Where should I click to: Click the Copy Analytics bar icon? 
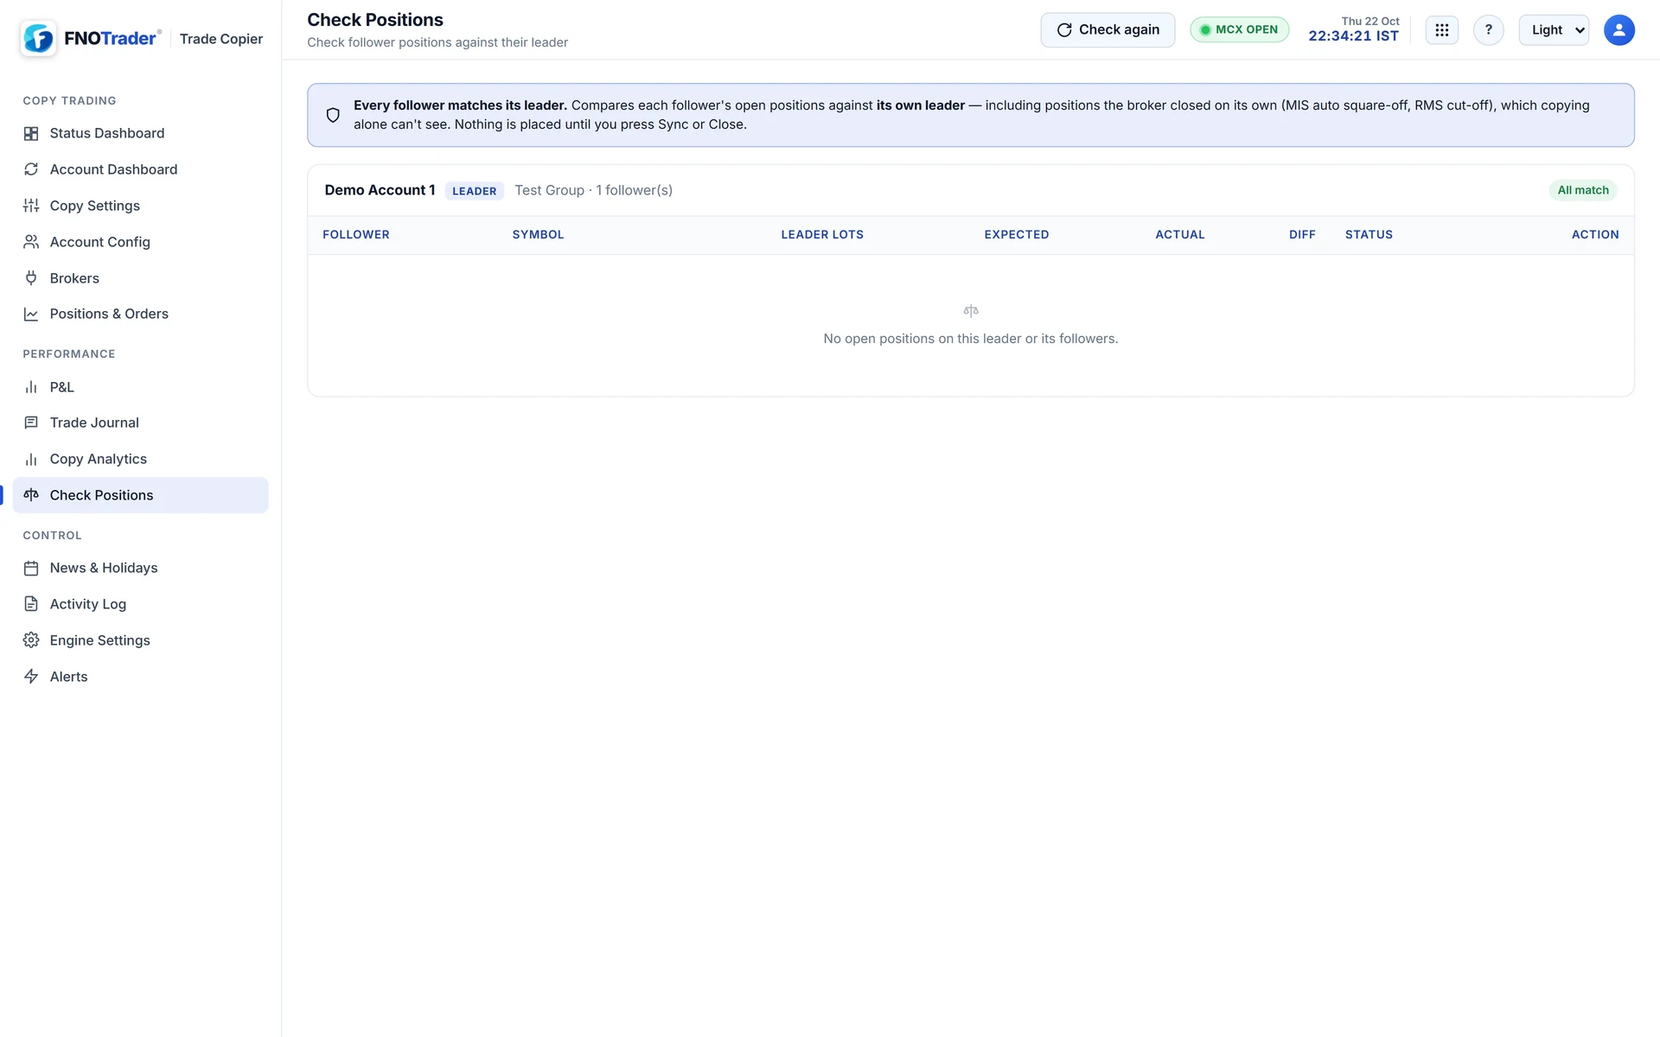click(31, 459)
